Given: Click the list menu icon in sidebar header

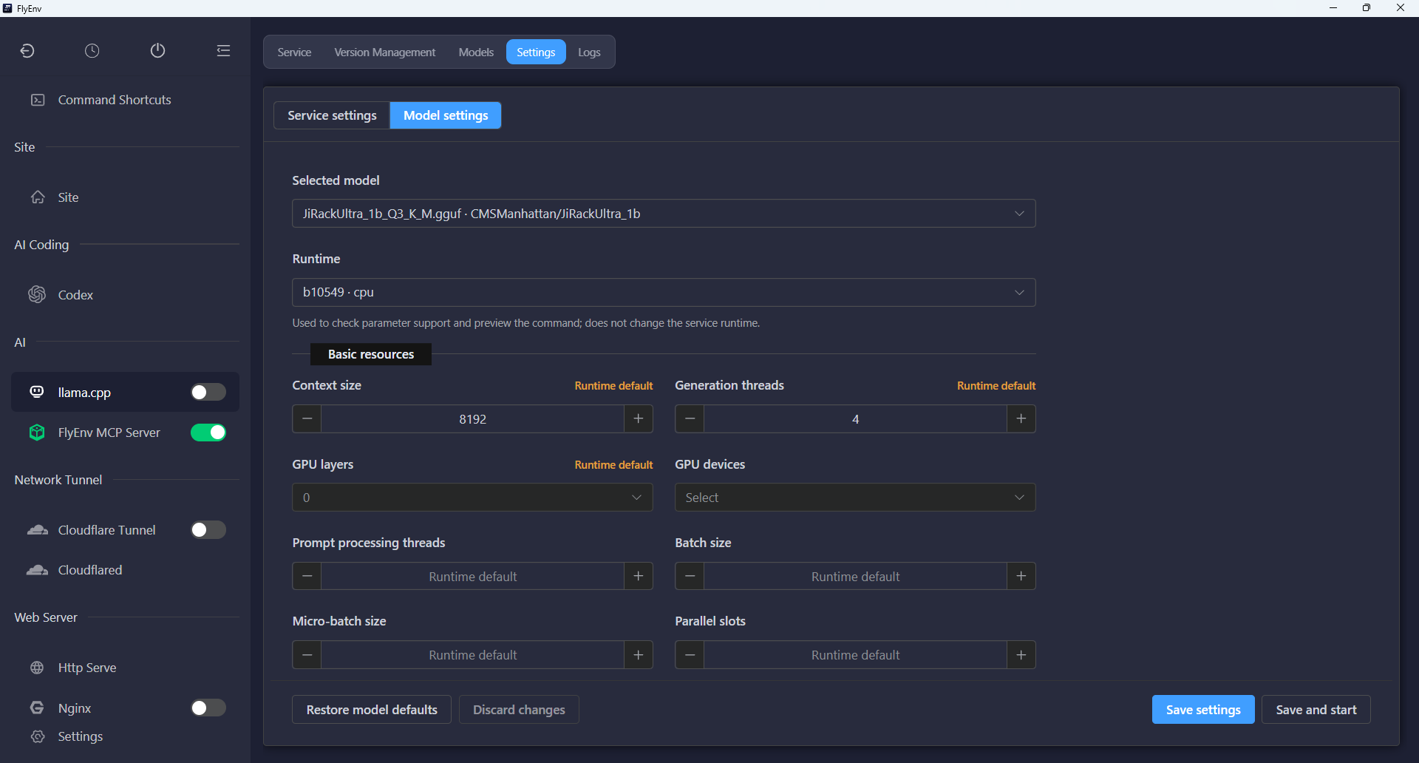Looking at the screenshot, I should point(223,51).
